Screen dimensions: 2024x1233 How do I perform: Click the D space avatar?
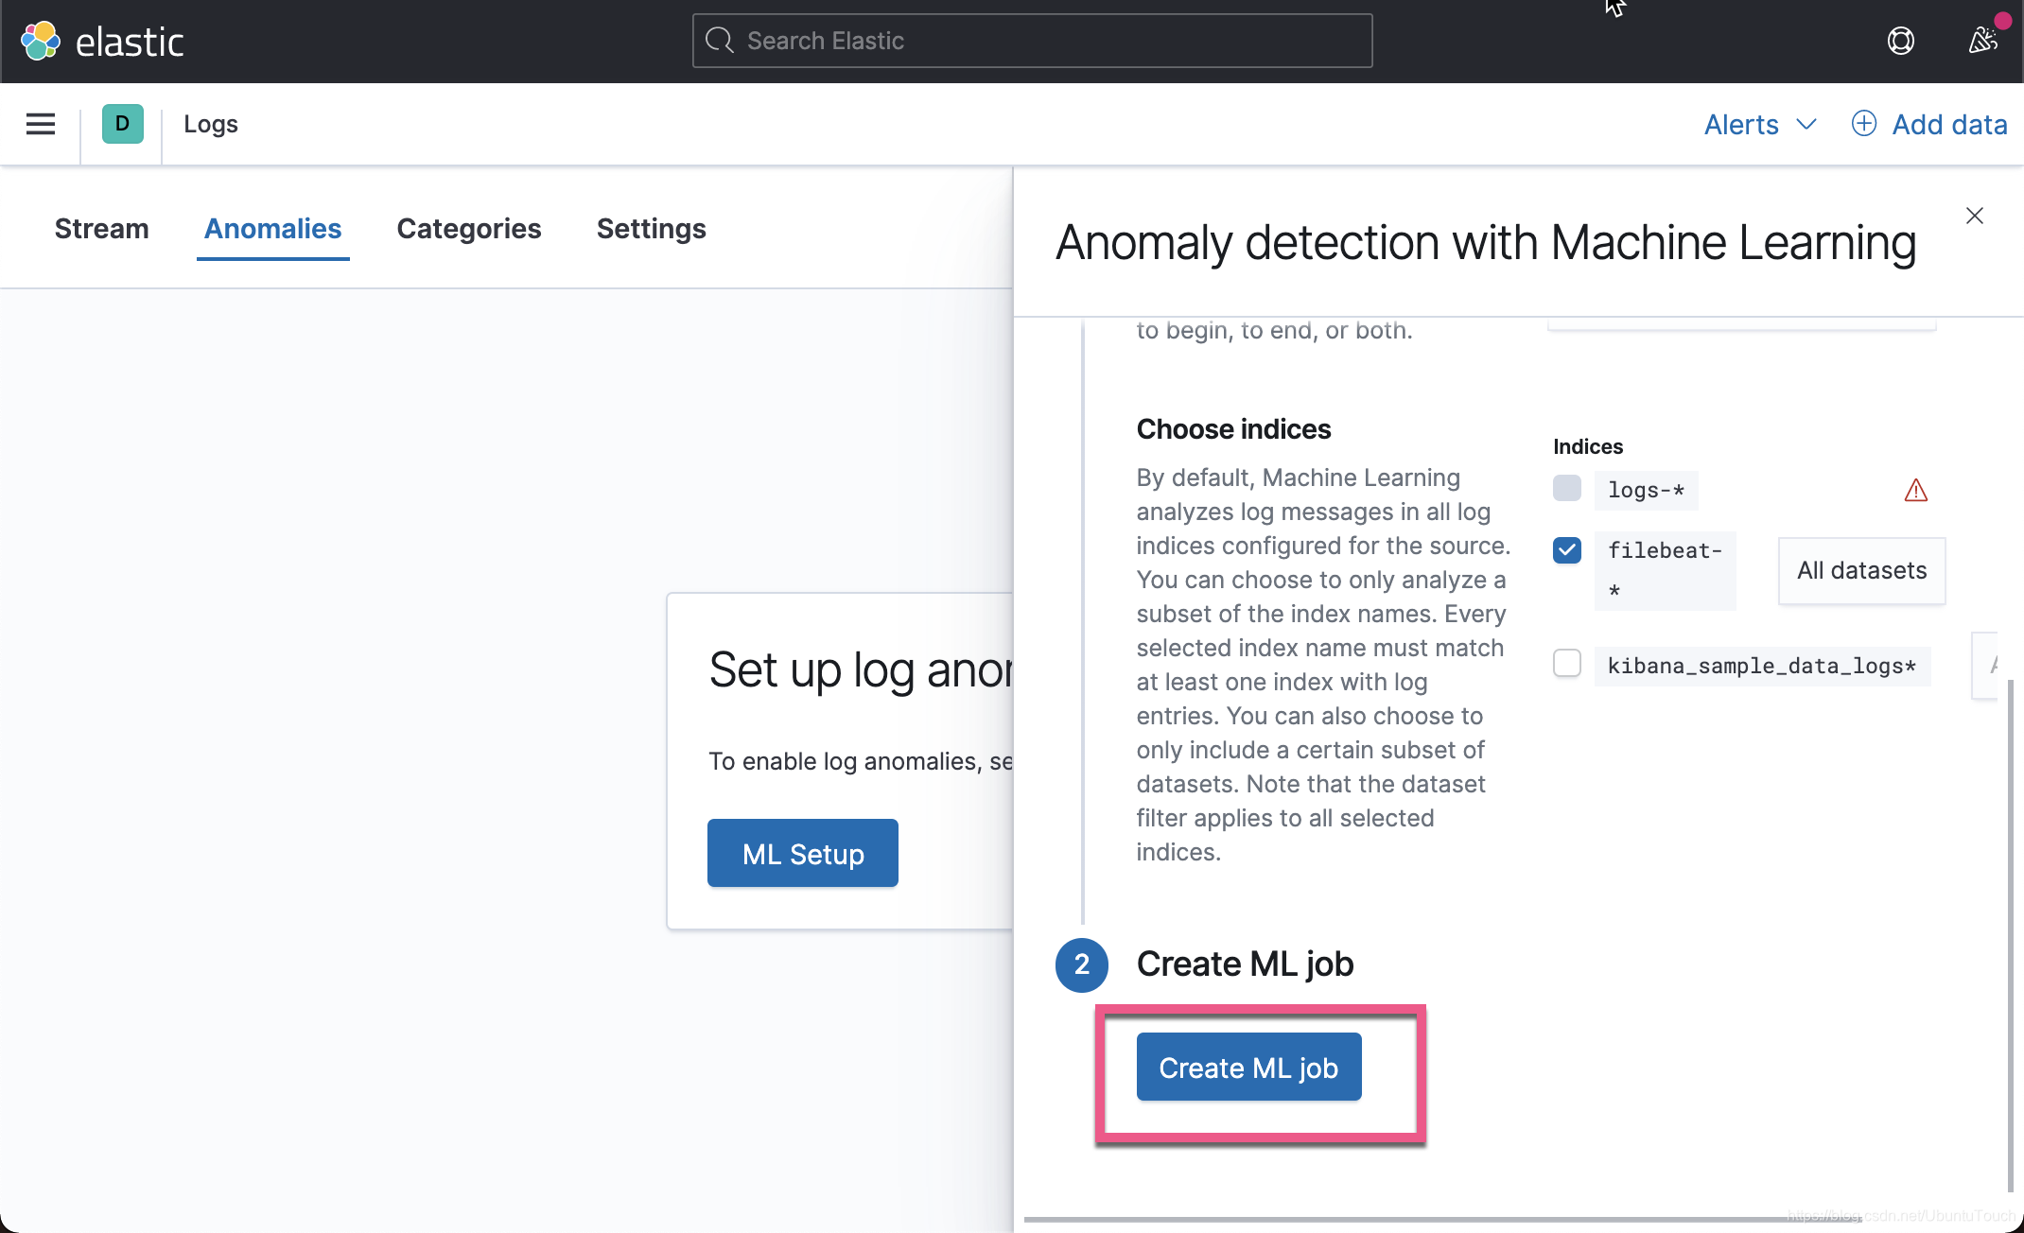tap(122, 124)
